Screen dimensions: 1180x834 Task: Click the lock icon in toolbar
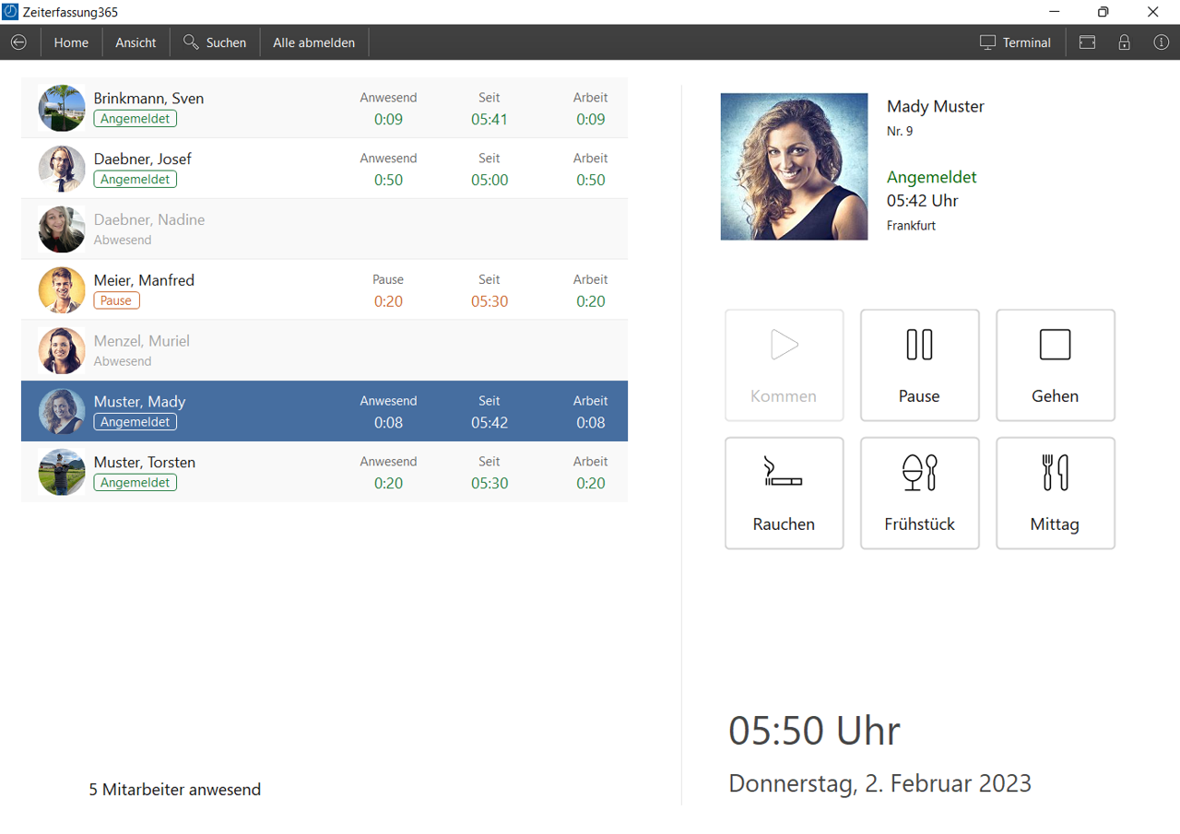1124,42
